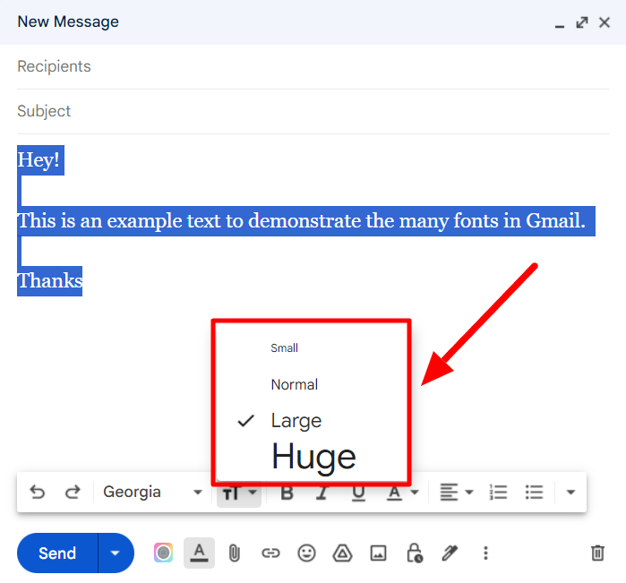Undo the last edit in the formatting toolbar
Image resolution: width=626 pixels, height=583 pixels.
38,492
